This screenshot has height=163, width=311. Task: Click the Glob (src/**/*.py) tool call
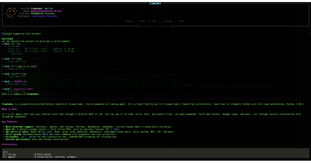tap(14, 74)
